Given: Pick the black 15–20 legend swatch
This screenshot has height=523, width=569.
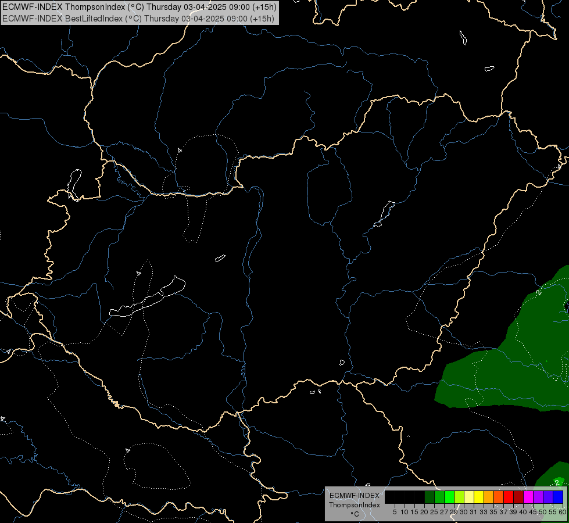Looking at the screenshot, I should [x=420, y=497].
